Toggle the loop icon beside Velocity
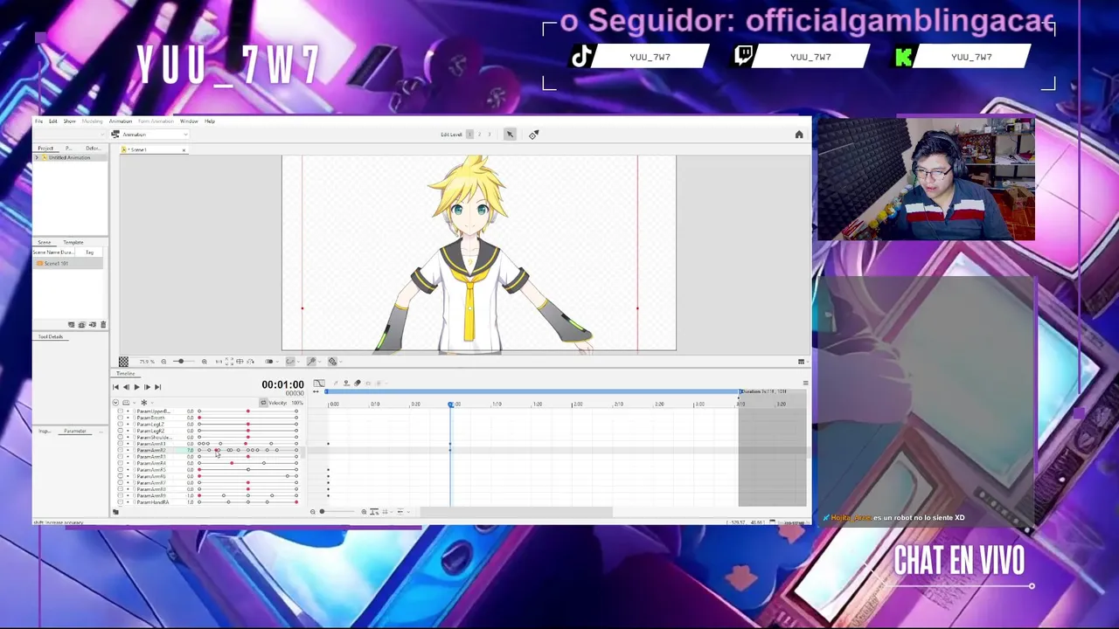Viewport: 1119px width, 629px height. [263, 403]
